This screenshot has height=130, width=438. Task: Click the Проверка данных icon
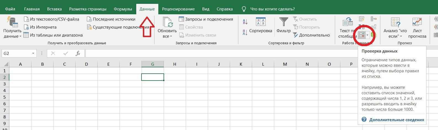tap(362, 35)
